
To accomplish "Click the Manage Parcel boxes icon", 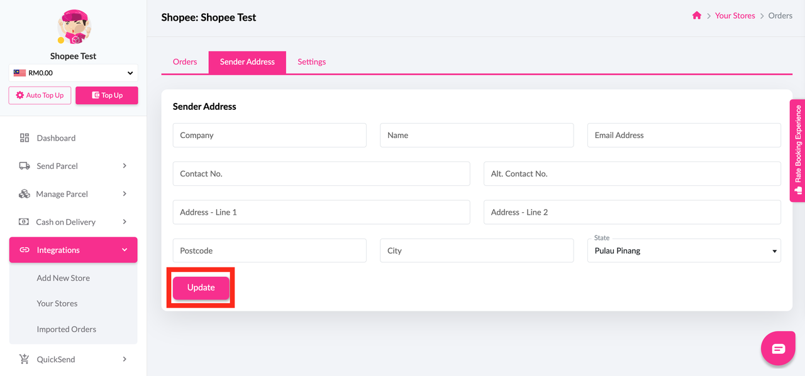I will (25, 194).
